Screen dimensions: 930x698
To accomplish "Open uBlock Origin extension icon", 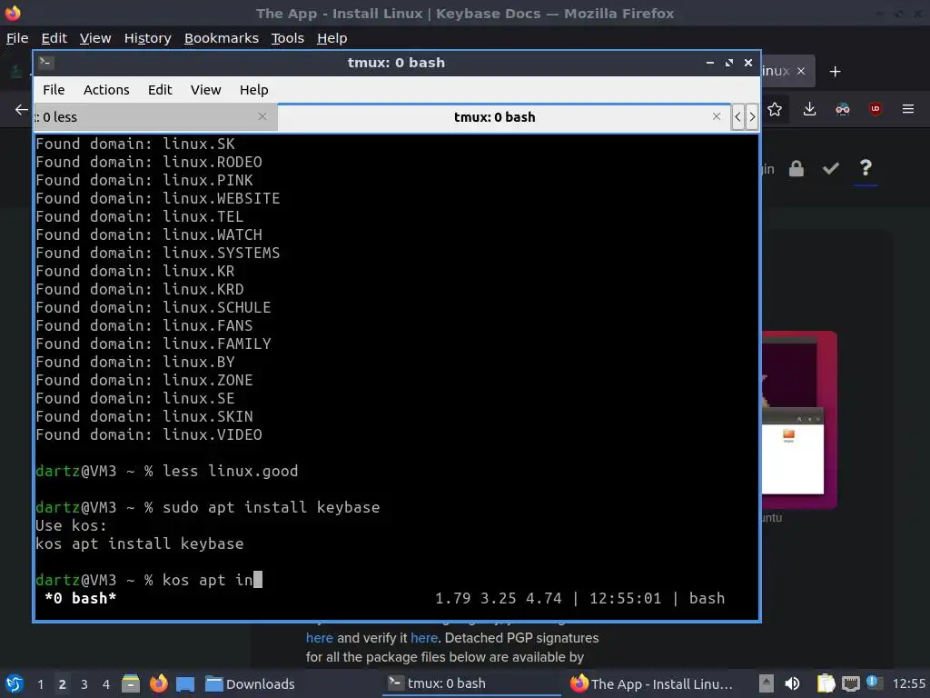I will [875, 109].
